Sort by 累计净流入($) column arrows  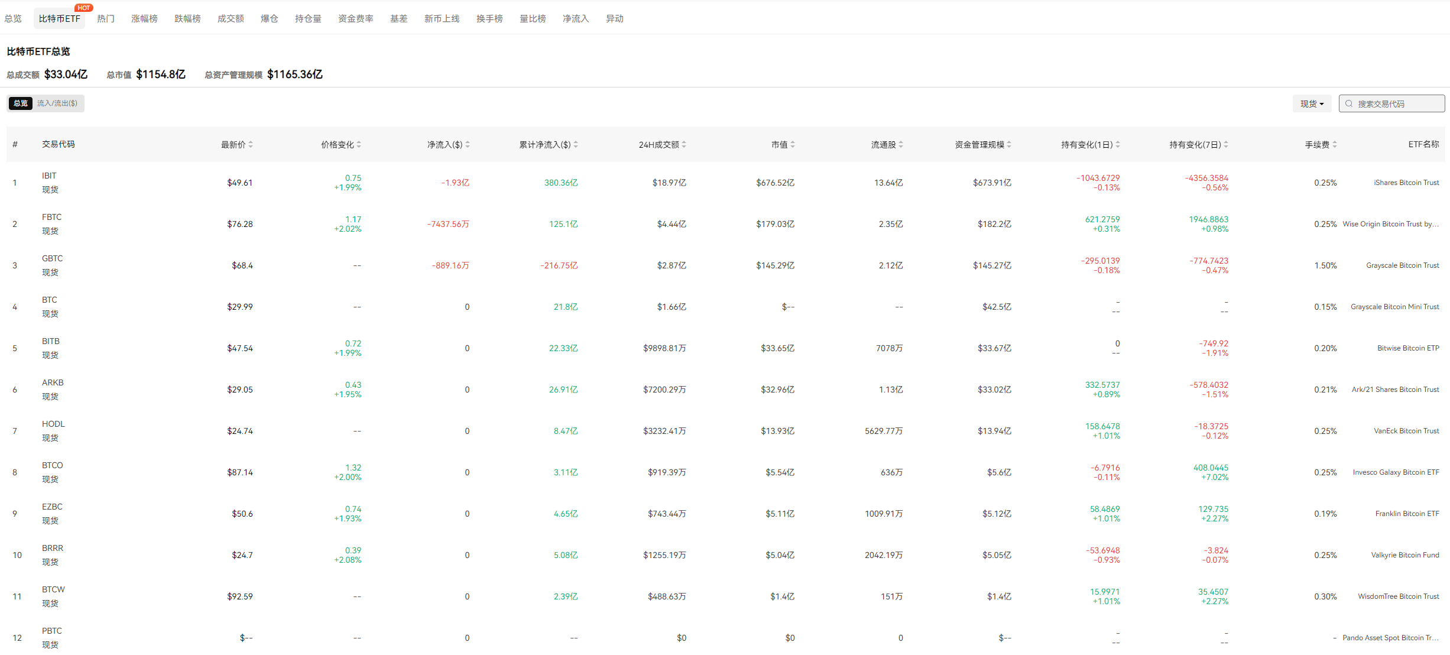(576, 145)
